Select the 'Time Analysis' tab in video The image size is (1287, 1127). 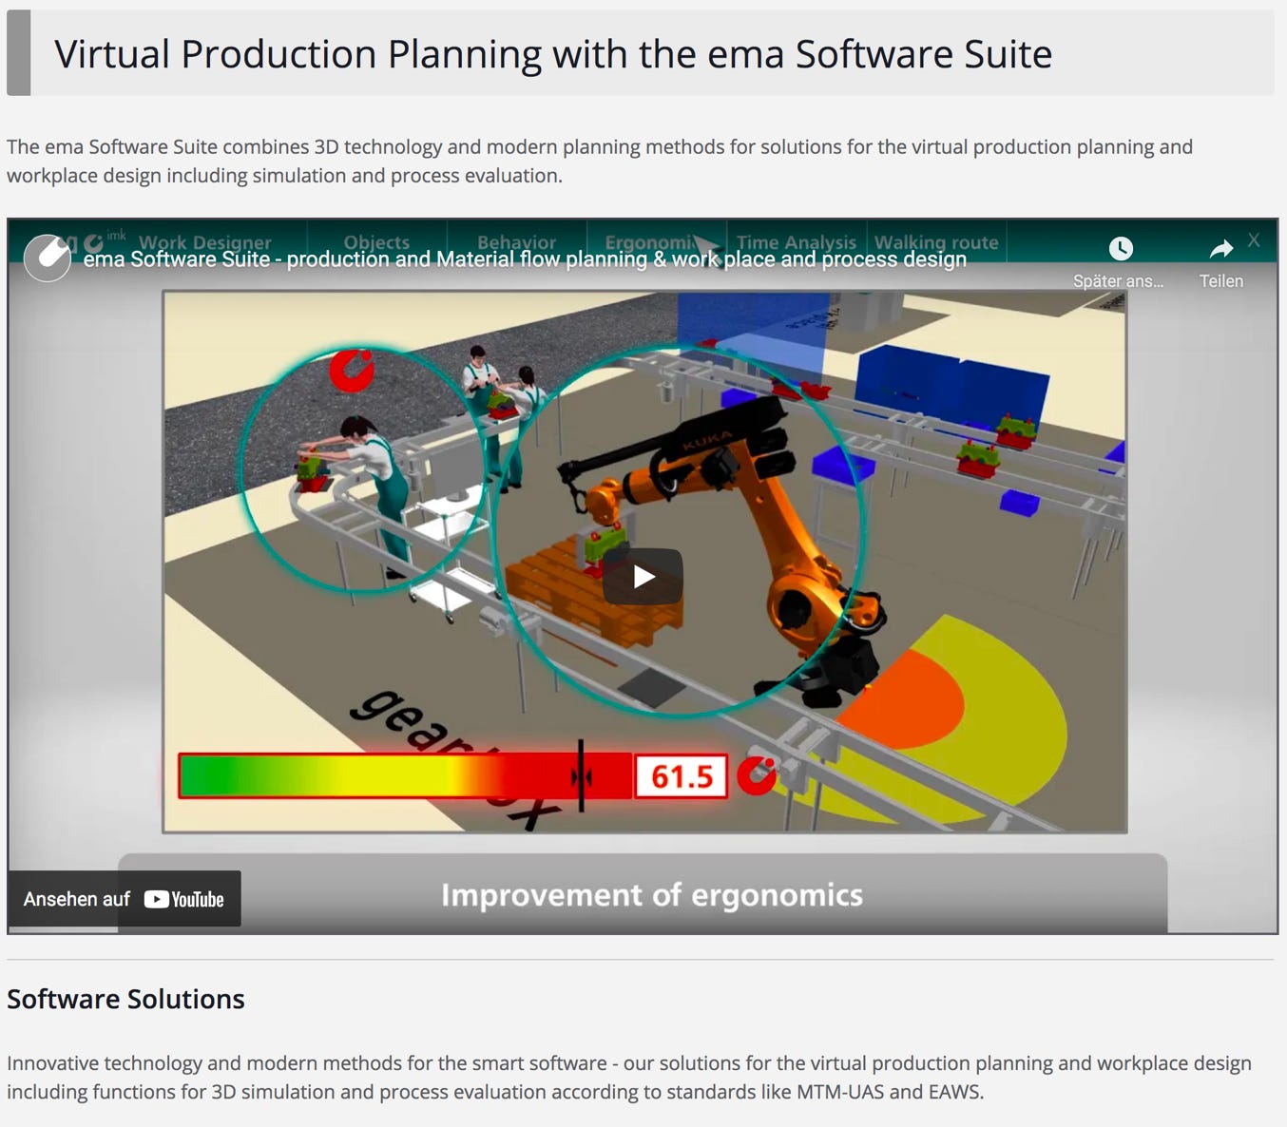click(x=796, y=241)
